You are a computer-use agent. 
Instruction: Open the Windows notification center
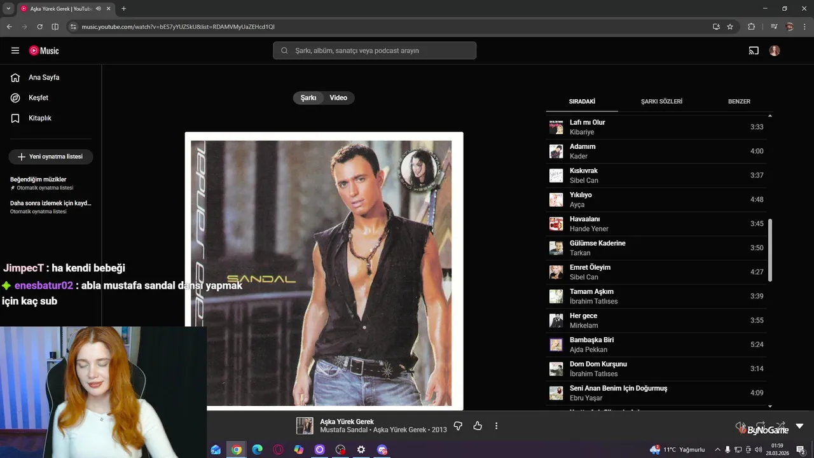point(801,450)
